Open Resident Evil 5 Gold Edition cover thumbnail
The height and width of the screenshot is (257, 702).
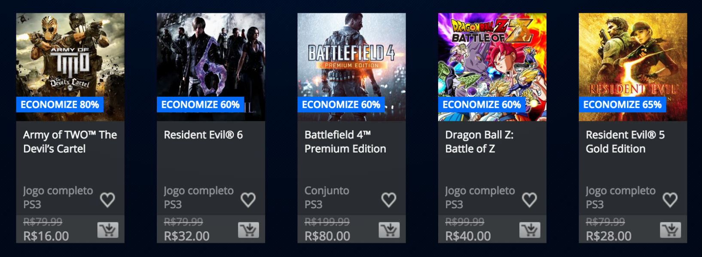633,67
